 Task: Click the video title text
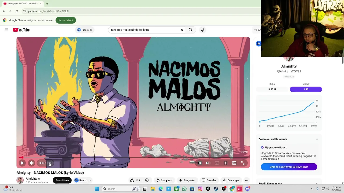click(x=50, y=173)
